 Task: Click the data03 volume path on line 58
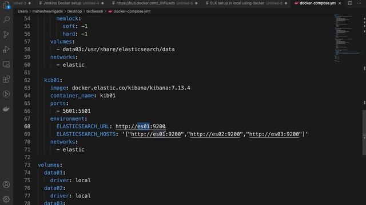[x=118, y=50]
